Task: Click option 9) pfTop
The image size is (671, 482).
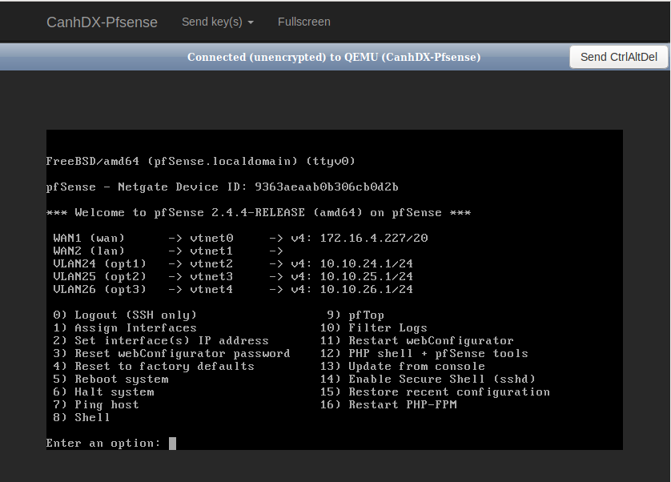Action: 356,315
